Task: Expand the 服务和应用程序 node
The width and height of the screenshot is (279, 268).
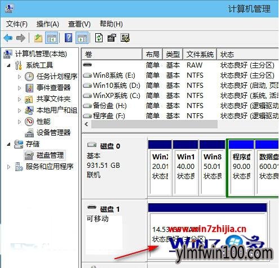Action: (x=8, y=167)
